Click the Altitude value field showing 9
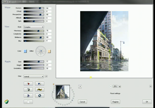The image size is (155, 108). click(x=49, y=18)
